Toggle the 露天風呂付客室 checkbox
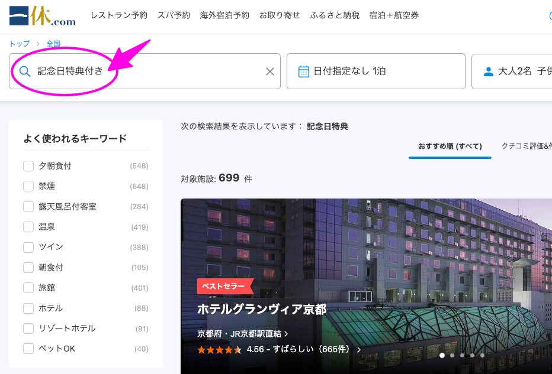This screenshot has height=374, width=552. coord(28,207)
